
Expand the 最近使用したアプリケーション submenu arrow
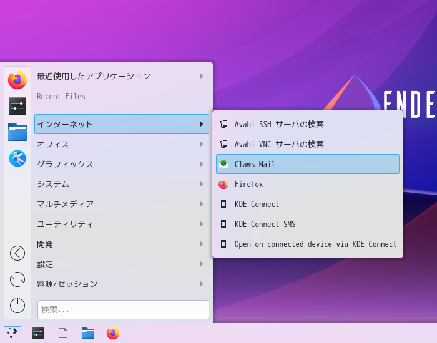coord(202,76)
